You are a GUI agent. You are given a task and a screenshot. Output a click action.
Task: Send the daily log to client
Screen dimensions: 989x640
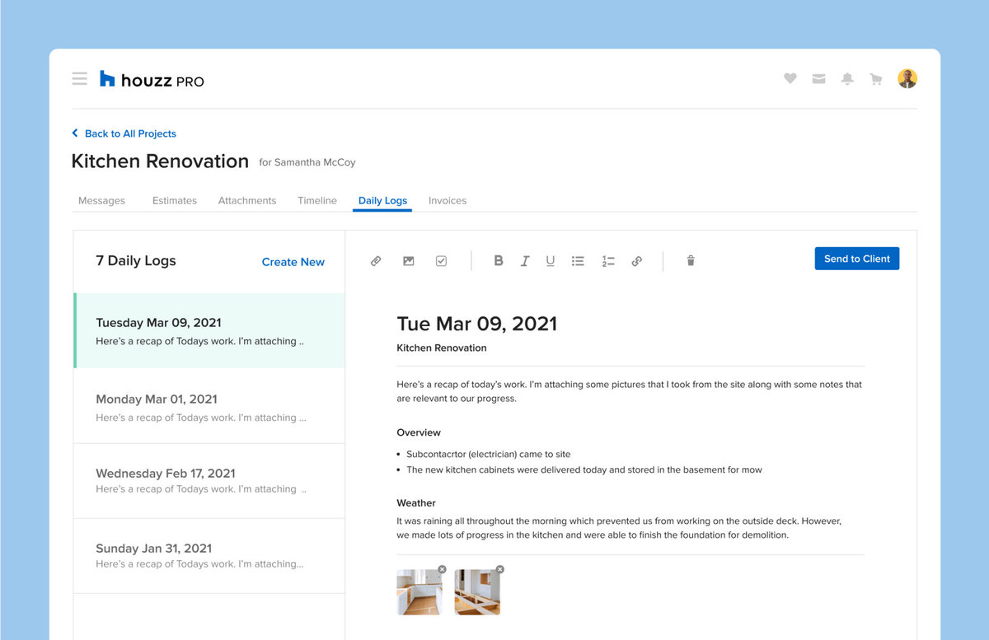pyautogui.click(x=857, y=258)
